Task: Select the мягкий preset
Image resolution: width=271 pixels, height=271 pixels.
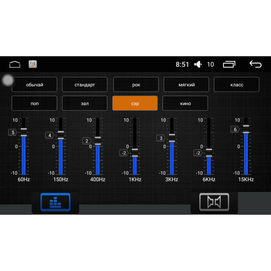Action: tap(186, 84)
